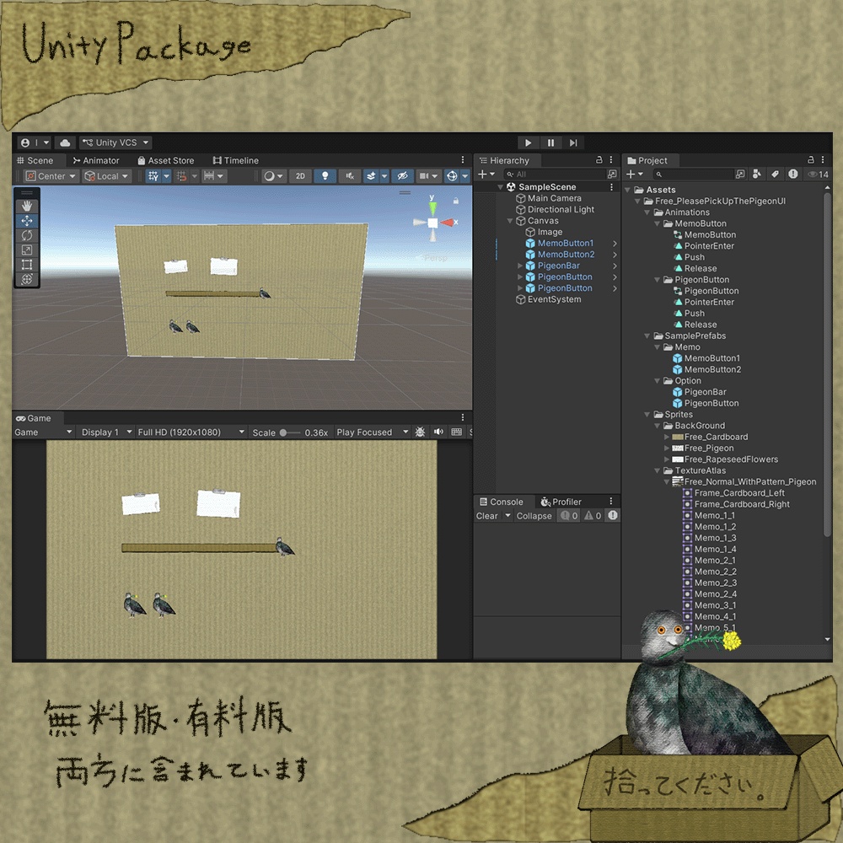This screenshot has height=843, width=843.
Task: Open the Display 1 dropdown
Action: click(x=106, y=432)
